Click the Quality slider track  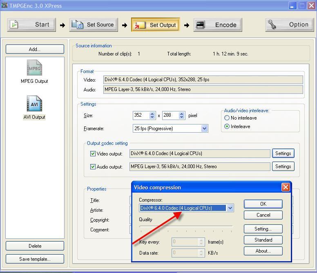pyautogui.click(x=186, y=226)
